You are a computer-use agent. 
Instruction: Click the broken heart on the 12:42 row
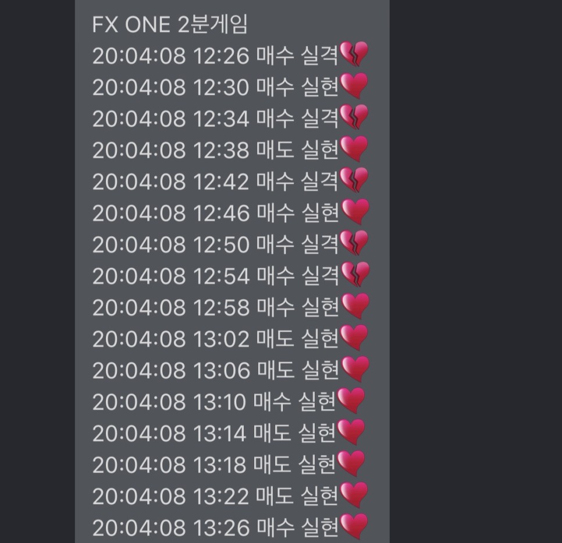tap(354, 180)
